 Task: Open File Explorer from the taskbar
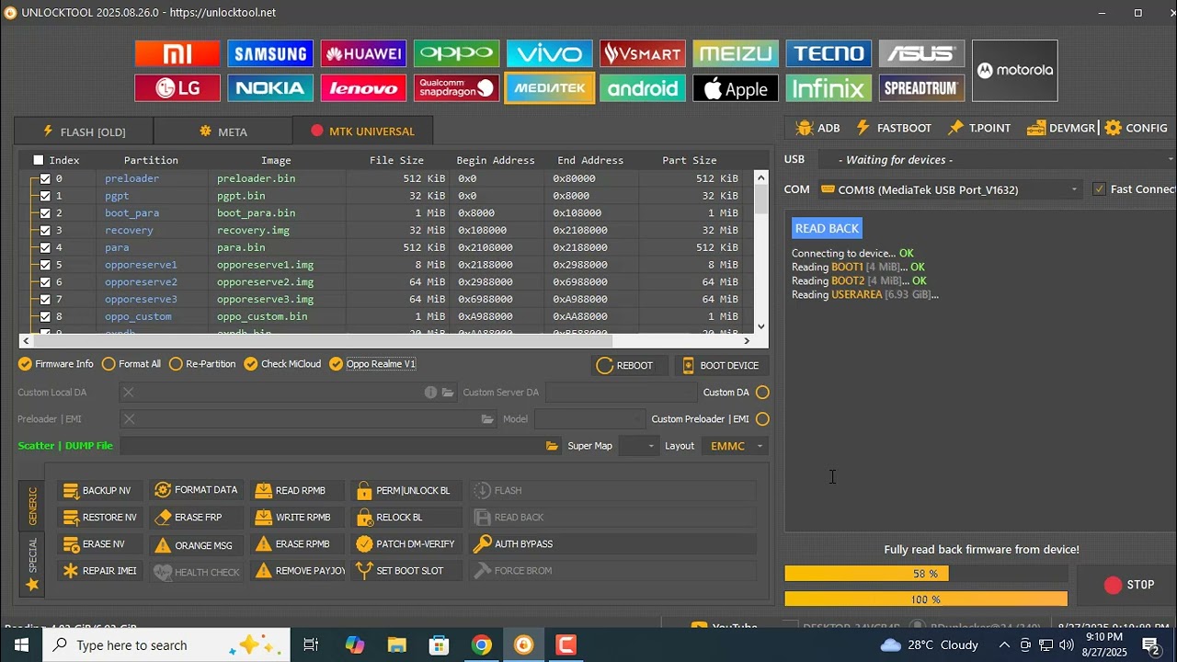[396, 645]
